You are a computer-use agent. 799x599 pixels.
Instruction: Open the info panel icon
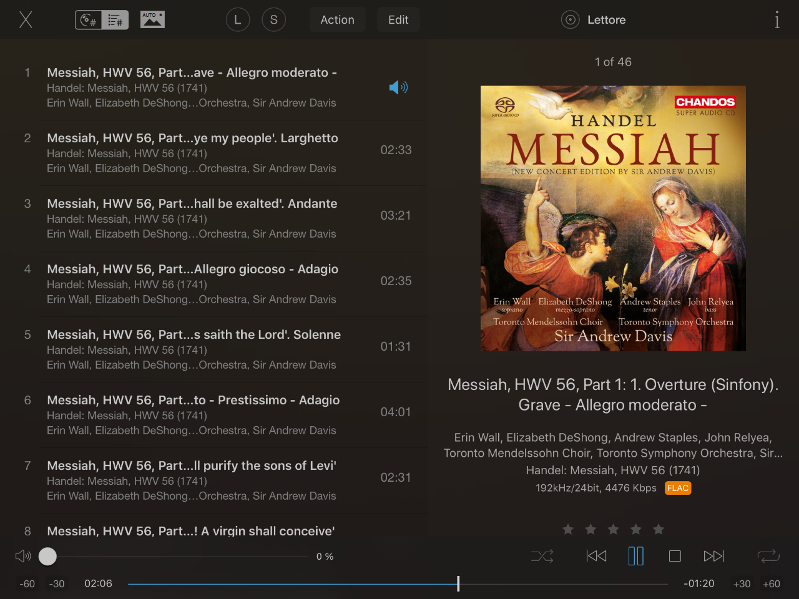point(777,20)
